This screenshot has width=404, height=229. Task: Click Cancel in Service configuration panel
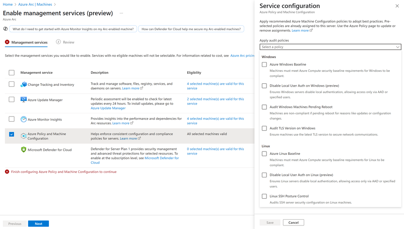[x=294, y=223]
